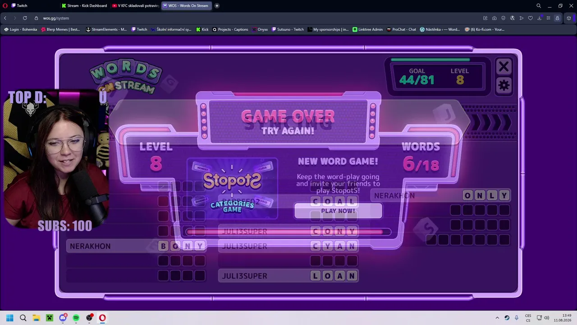
Task: Switch the CES CS keyboard language
Action: [528, 318]
